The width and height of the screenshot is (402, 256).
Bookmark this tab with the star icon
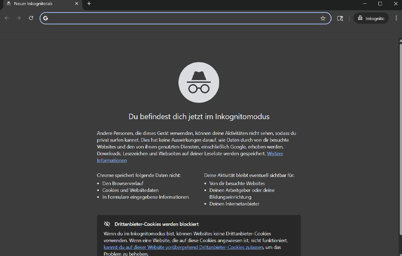tap(323, 18)
